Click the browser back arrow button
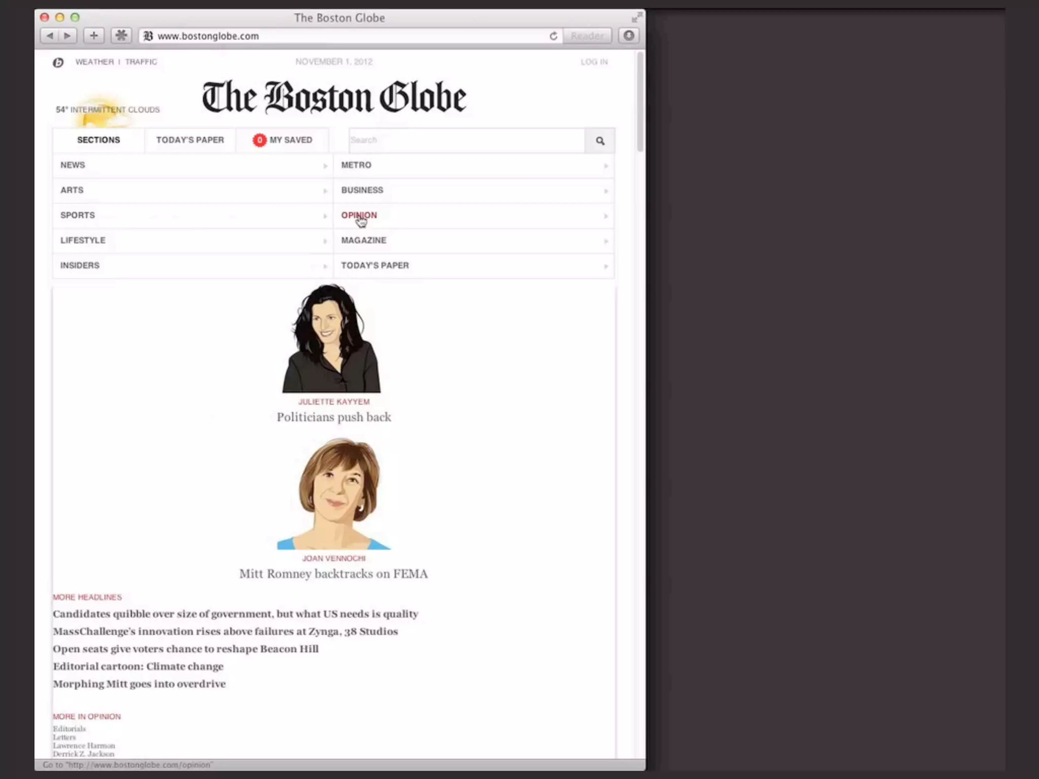Screen dimensions: 1039x779 click(50, 36)
